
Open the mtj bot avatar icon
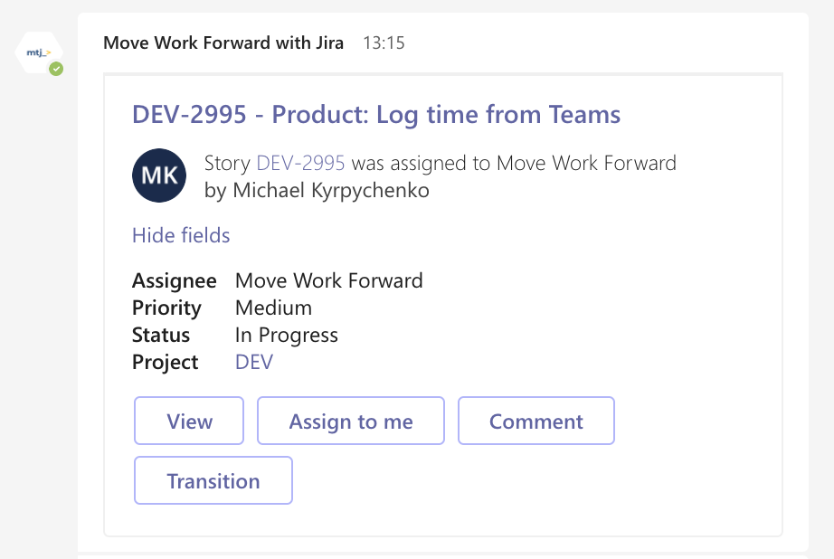point(39,52)
